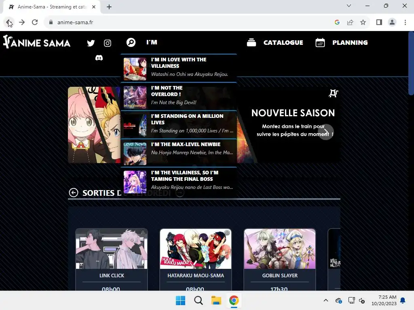Click the muted volume tray icon
The height and width of the screenshot is (310, 414).
pos(362,300)
